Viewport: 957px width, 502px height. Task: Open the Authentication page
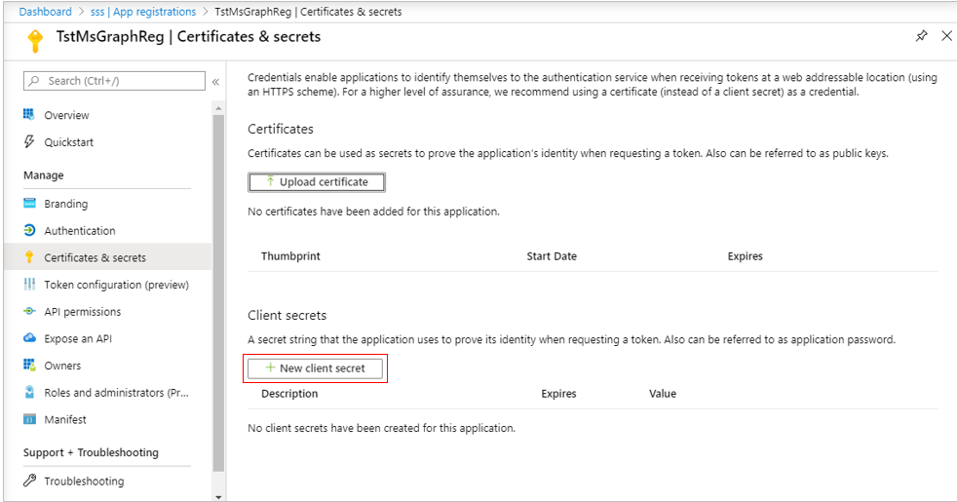(x=79, y=231)
